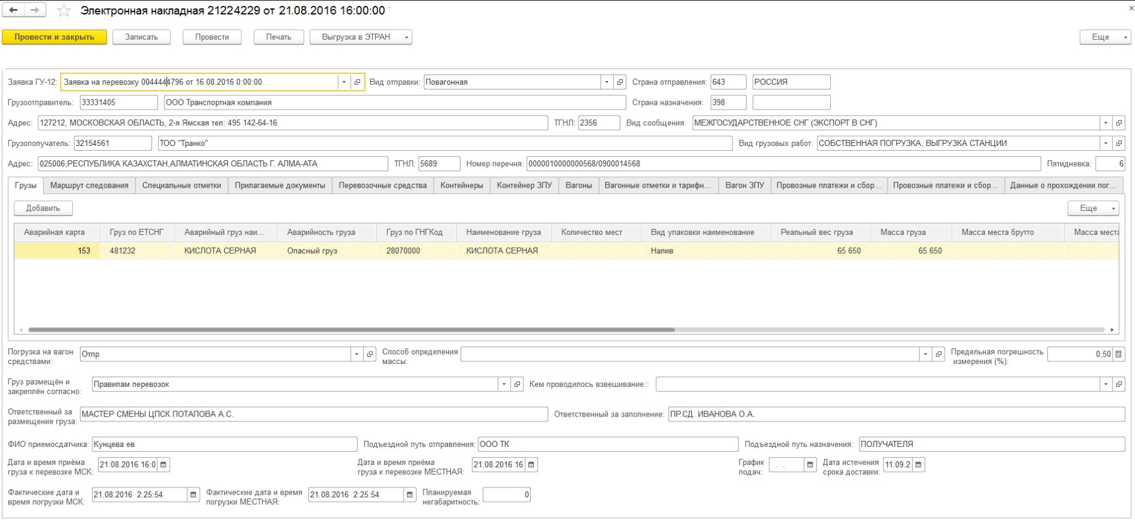Expand Груз размещён и закреплён согласно dropdown
The width and height of the screenshot is (1135, 525).
coord(504,385)
